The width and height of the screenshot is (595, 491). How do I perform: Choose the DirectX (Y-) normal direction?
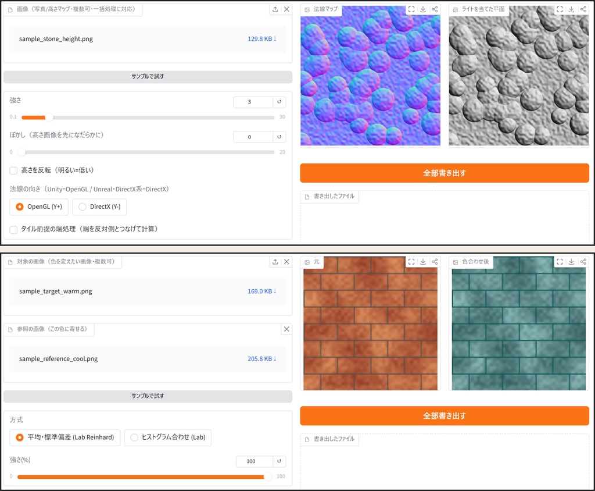point(99,207)
